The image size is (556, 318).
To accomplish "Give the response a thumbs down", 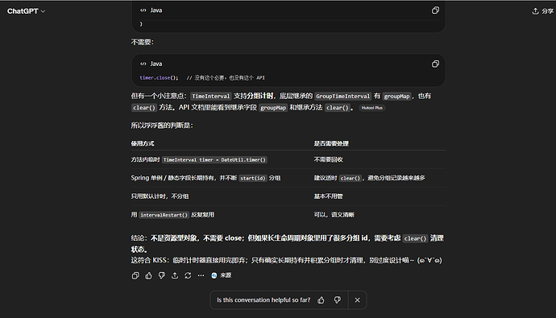I will click(162, 275).
